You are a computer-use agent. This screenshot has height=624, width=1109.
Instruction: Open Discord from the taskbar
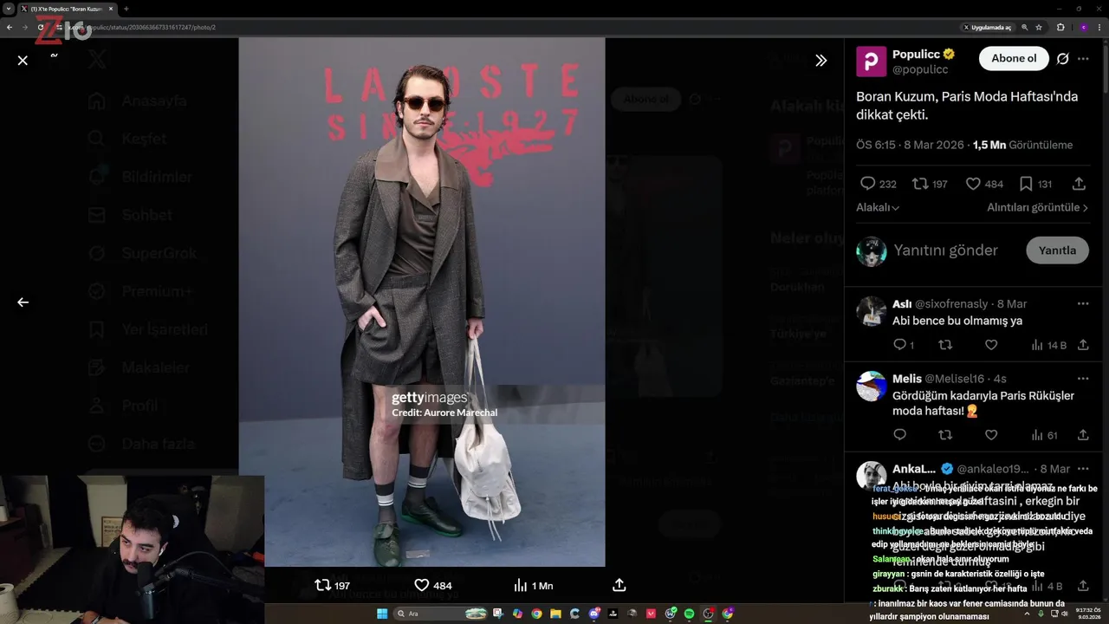tap(593, 614)
